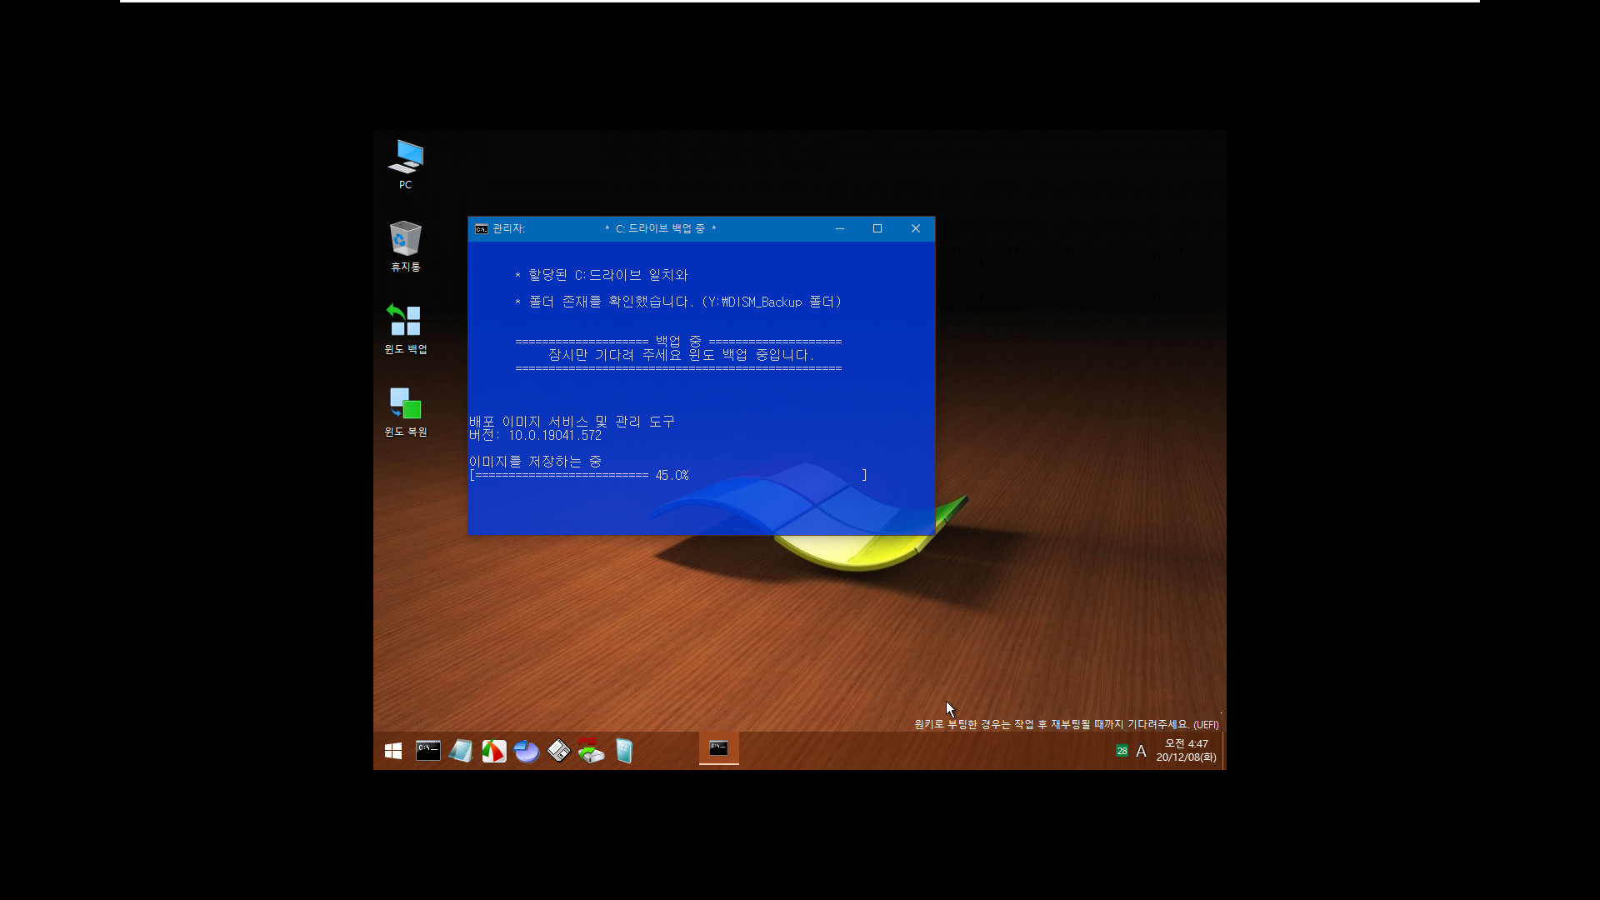The width and height of the screenshot is (1600, 900).
Task: Open the notepad taskbar icon
Action: (x=461, y=751)
